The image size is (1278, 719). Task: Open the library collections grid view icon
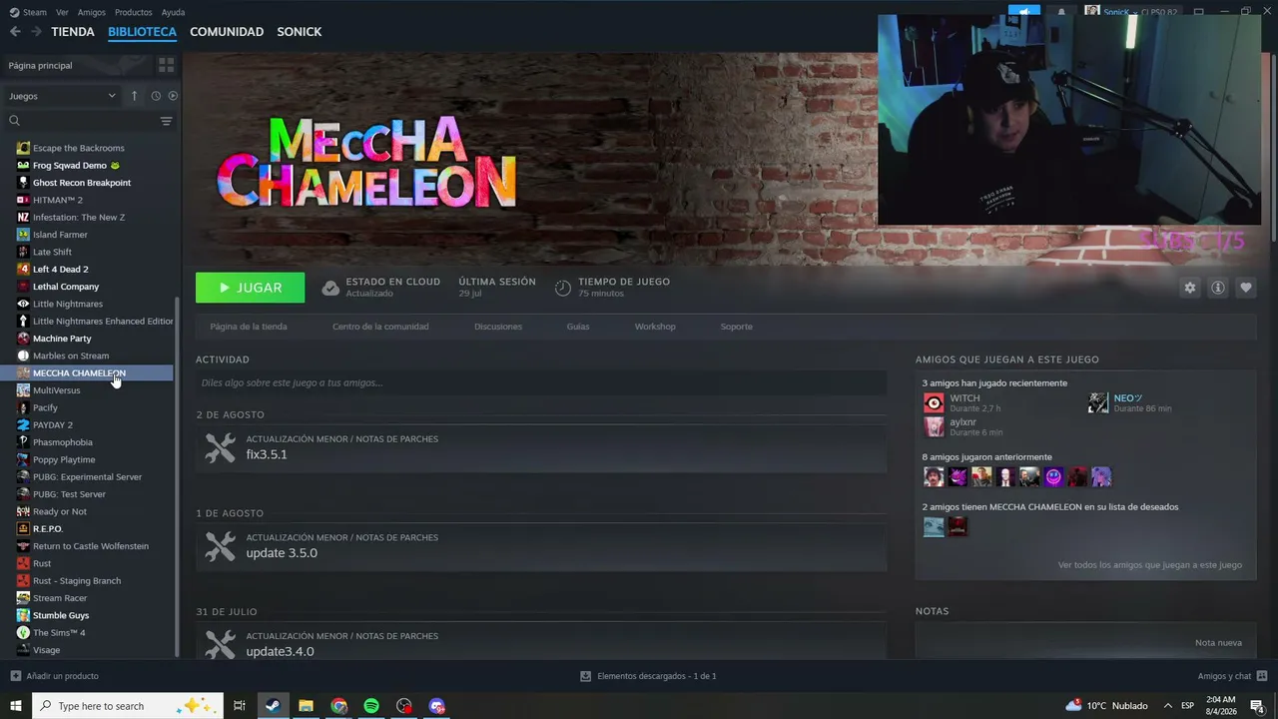[x=166, y=65]
